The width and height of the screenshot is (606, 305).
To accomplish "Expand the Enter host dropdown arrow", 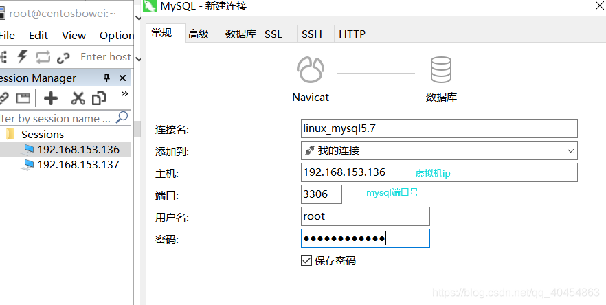I will click(x=138, y=59).
